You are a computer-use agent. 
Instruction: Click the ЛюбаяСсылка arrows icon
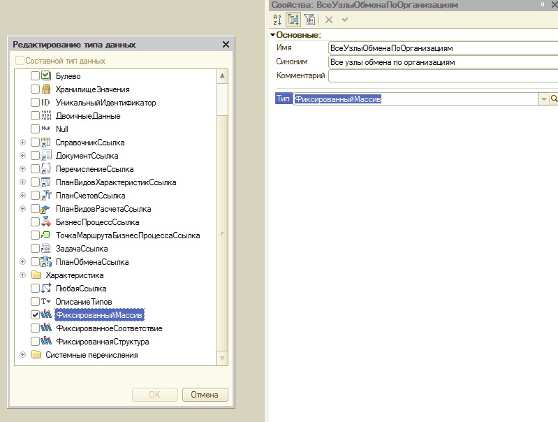pos(46,288)
